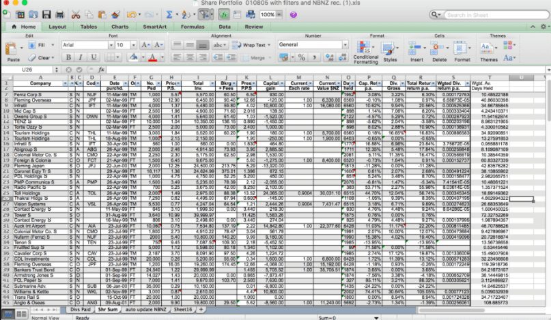
Task: Click the fx insert function button in formula bar
Action: click(102, 70)
